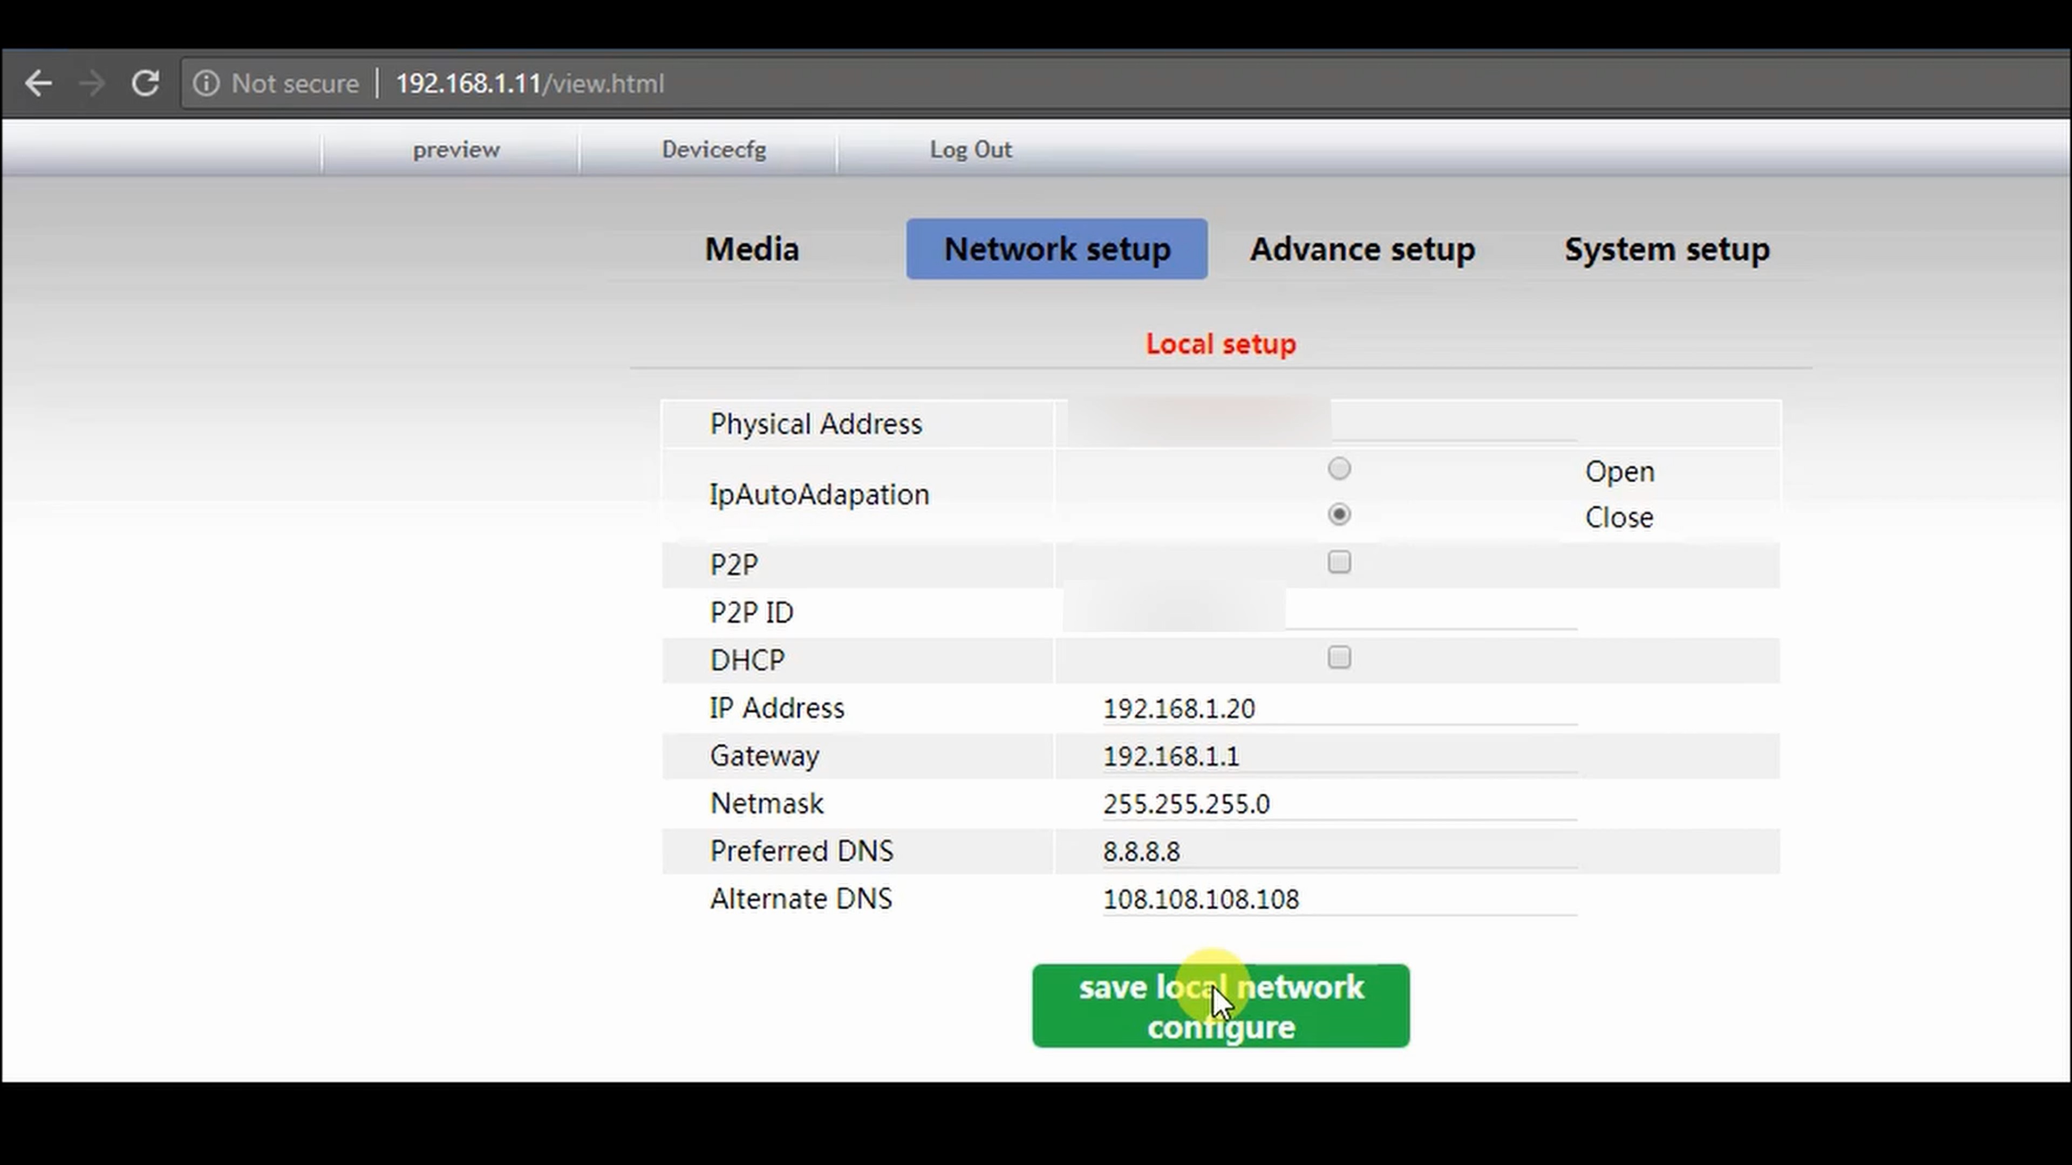Select the Network setup tab
The height and width of the screenshot is (1165, 2072).
point(1056,249)
